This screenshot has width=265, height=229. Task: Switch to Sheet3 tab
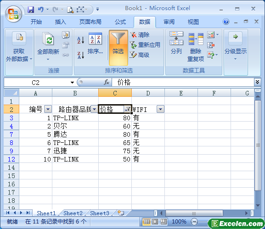[100, 213]
